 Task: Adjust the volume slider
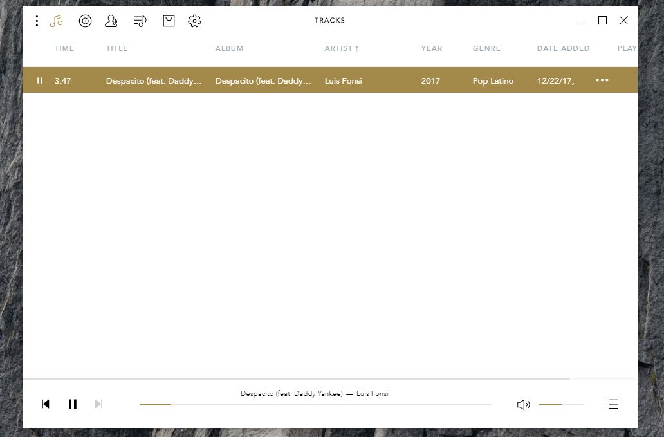pyautogui.click(x=562, y=405)
